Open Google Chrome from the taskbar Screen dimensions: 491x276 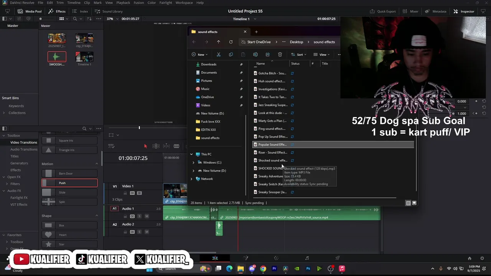[x=263, y=269]
